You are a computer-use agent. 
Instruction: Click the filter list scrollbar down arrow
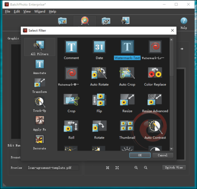tap(171, 149)
